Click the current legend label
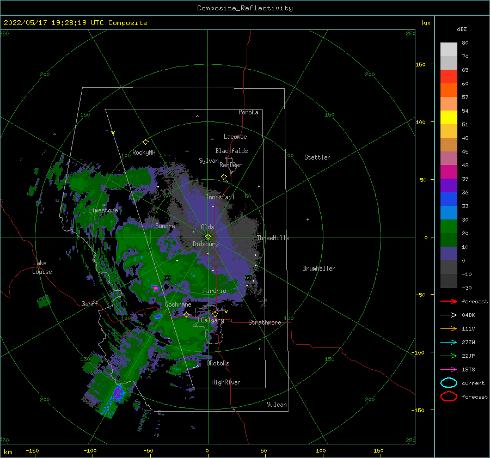The height and width of the screenshot is (458, 490). 473,383
